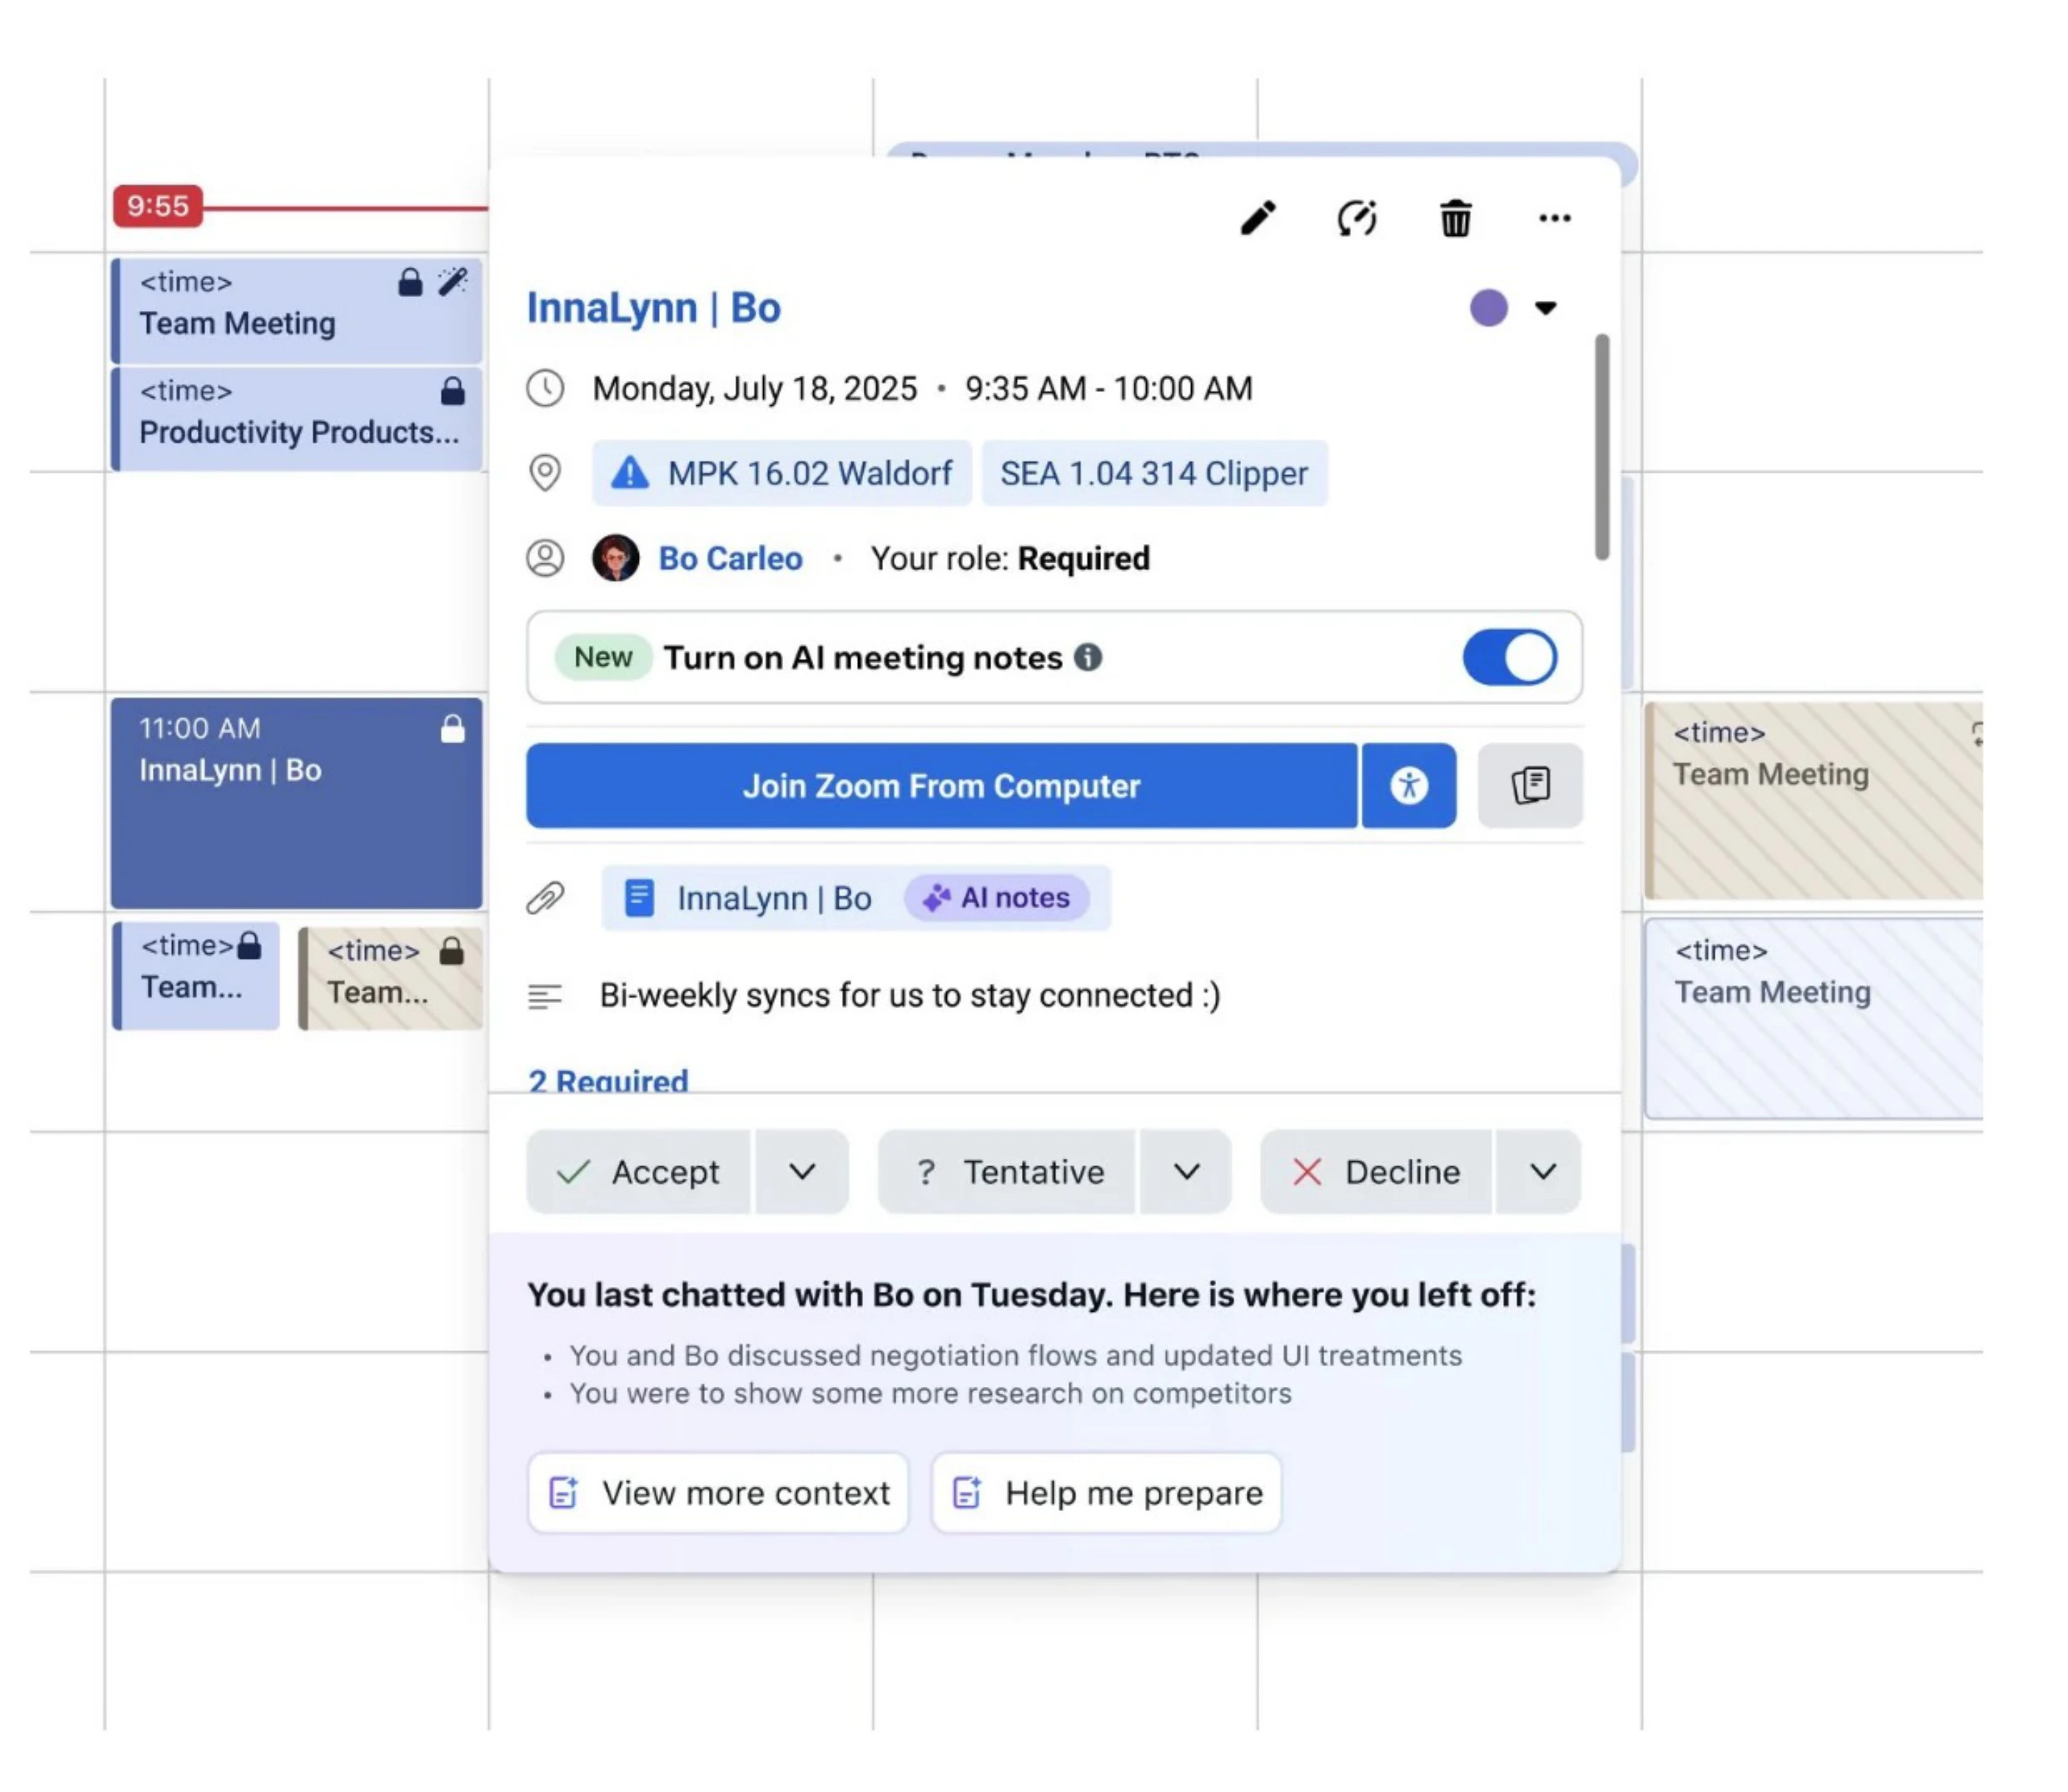Click 'Monday, July 18, 2025' date text
This screenshot has height=1792, width=2068.
755,388
